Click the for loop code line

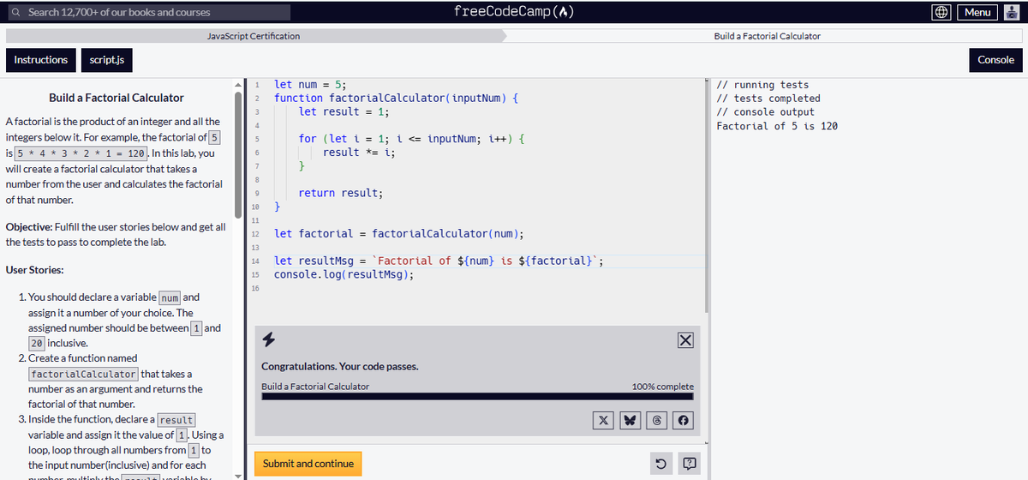[412, 138]
